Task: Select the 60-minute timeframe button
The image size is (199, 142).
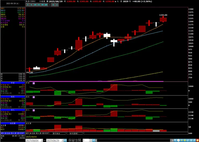Action: pyautogui.click(x=46, y=5)
